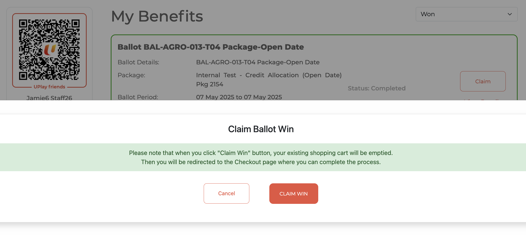The image size is (526, 235).
Task: Click the Ballot Period field label
Action: click(138, 97)
